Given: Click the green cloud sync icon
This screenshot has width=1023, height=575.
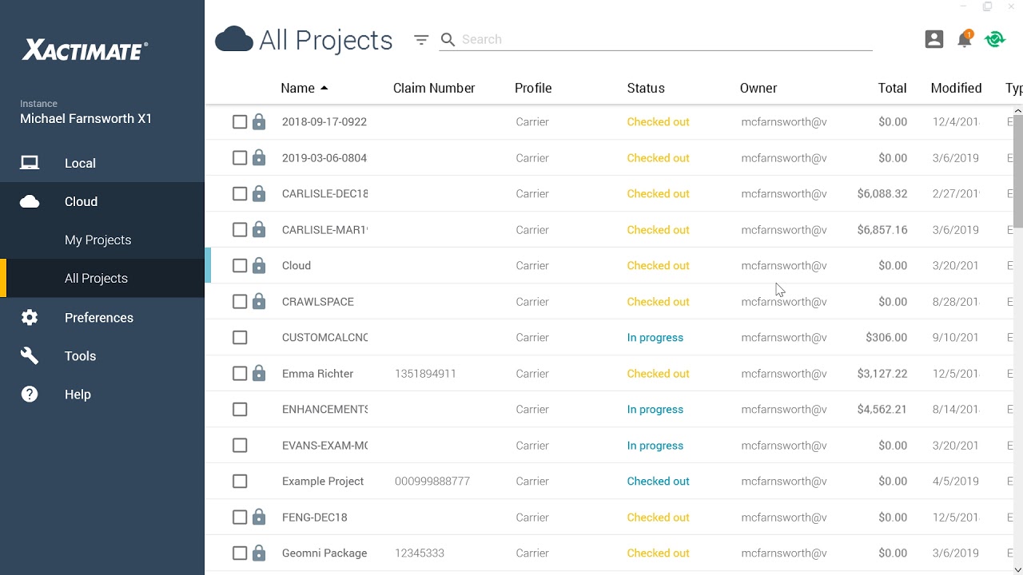Looking at the screenshot, I should [x=995, y=39].
